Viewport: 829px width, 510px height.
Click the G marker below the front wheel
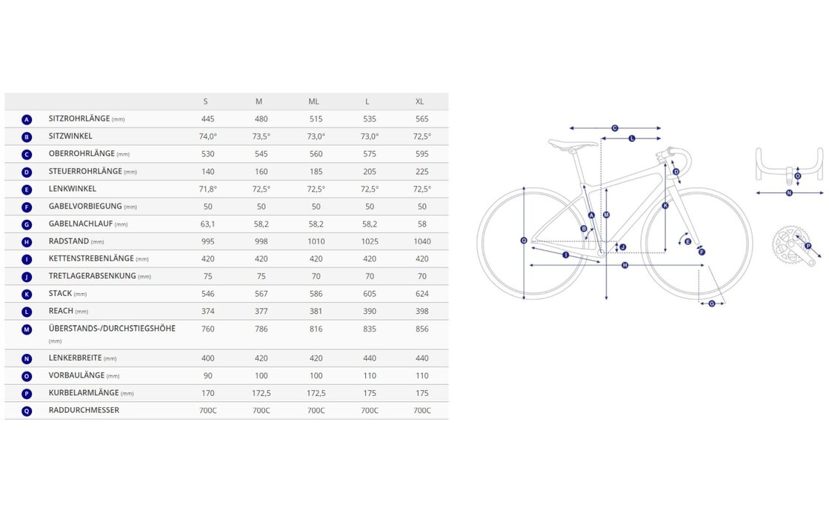click(711, 303)
